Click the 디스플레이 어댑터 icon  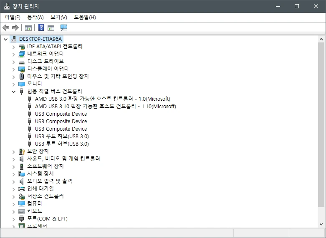coord(22,69)
